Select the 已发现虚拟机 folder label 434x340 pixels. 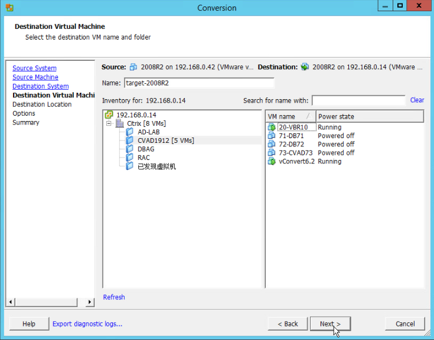(x=156, y=166)
